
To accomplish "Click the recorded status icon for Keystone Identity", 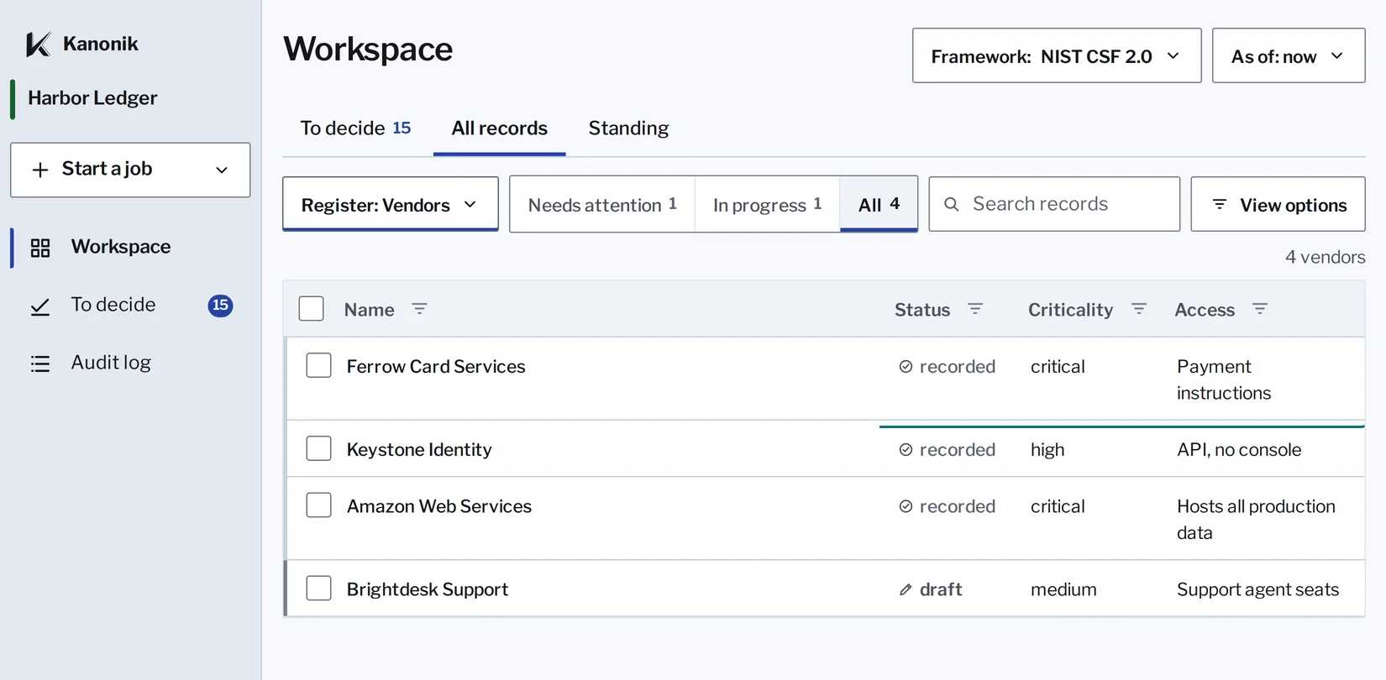I will point(906,450).
